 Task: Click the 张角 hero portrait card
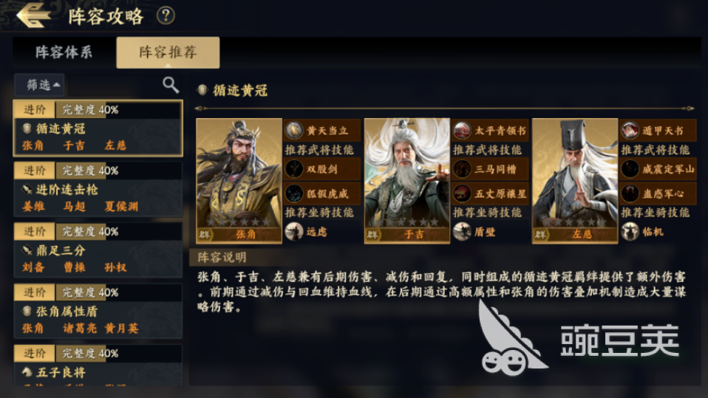[x=239, y=181]
